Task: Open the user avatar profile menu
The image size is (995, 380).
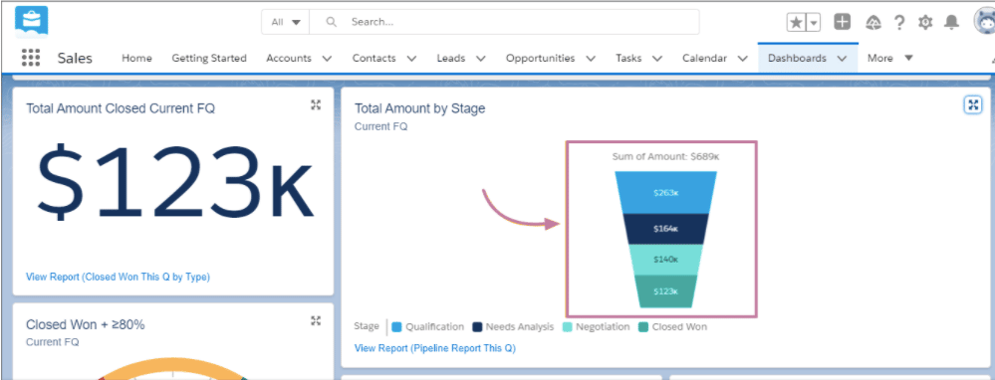Action: tap(984, 22)
